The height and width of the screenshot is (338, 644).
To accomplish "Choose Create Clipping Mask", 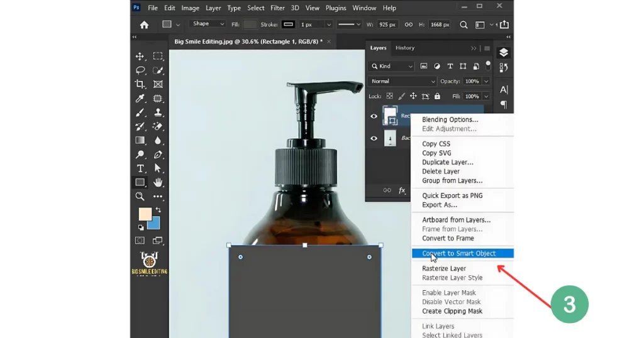I will click(x=452, y=311).
